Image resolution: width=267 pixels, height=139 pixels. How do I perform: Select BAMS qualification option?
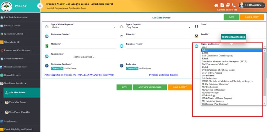pos(232,53)
